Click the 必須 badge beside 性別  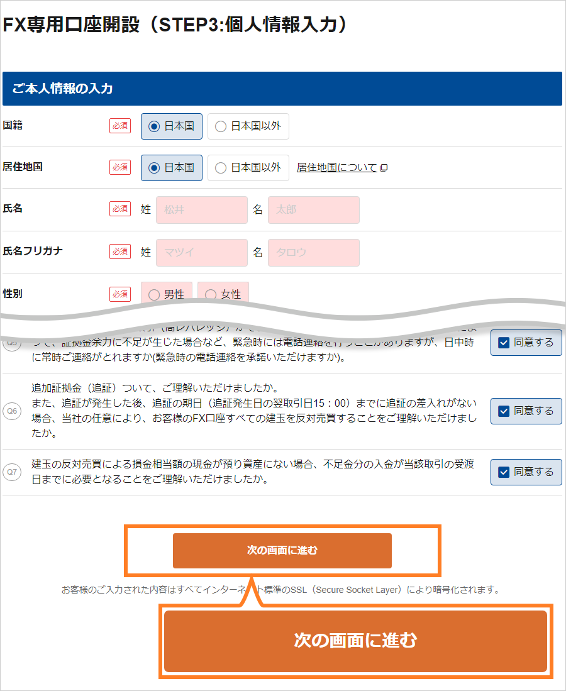[120, 294]
